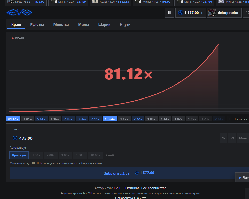View the 1.81× round result
249x199 pixels.
point(28,119)
